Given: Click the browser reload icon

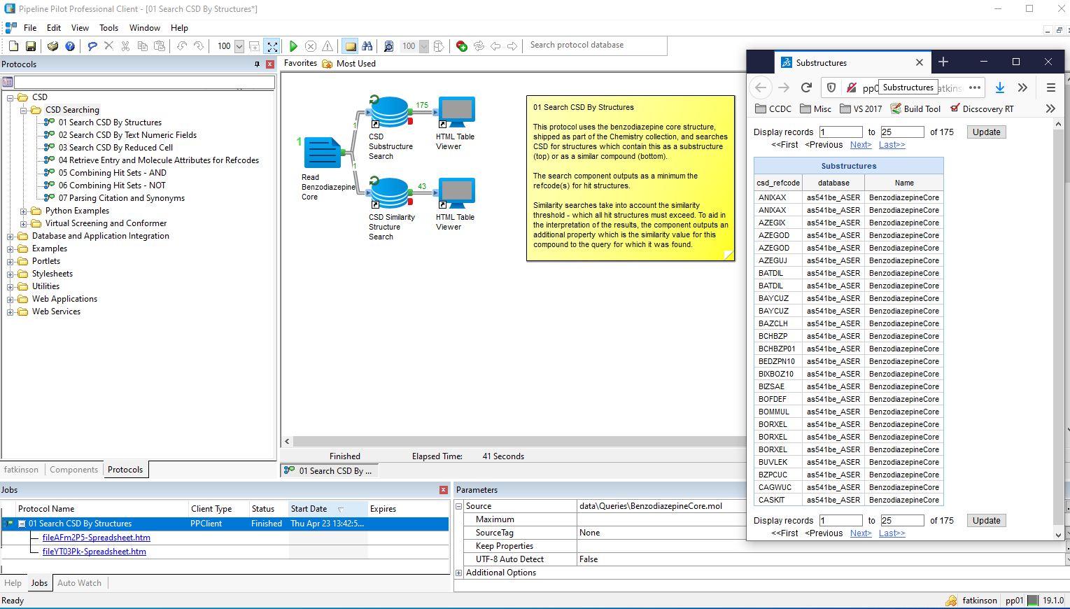Looking at the screenshot, I should click(x=806, y=87).
